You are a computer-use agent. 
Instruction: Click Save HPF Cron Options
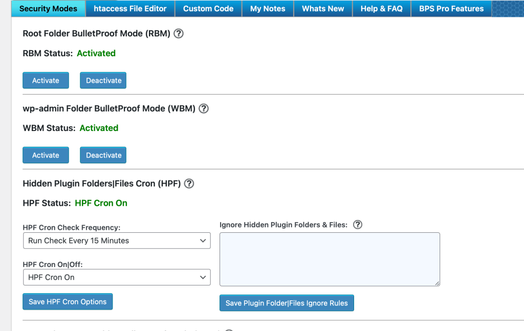67,301
